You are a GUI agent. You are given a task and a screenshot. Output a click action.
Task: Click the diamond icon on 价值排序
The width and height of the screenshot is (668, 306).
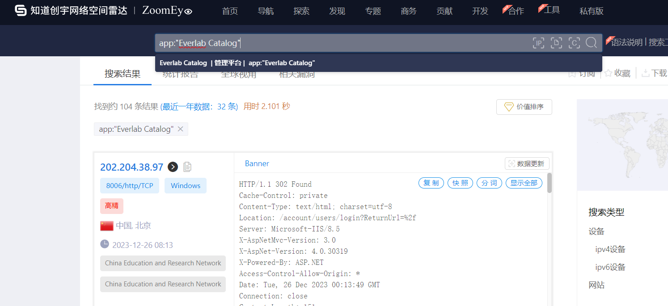tap(509, 107)
